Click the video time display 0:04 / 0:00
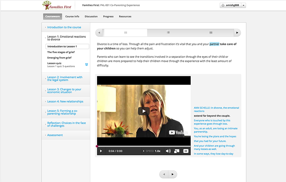This screenshot has height=182, width=286. point(115,151)
